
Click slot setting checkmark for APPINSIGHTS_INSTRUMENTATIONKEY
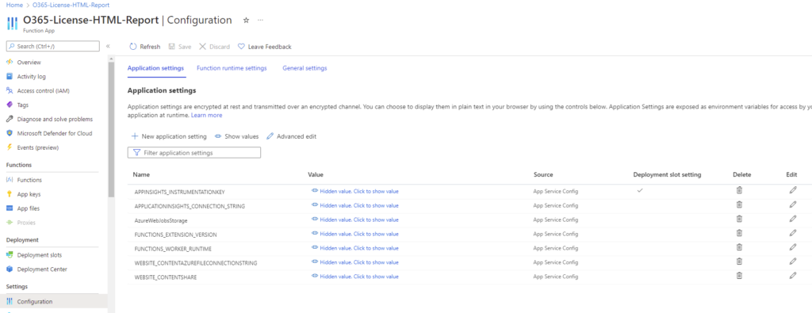[640, 190]
